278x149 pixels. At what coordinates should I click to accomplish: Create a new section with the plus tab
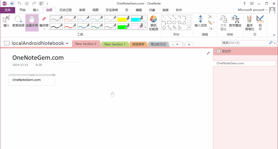coord(189,45)
